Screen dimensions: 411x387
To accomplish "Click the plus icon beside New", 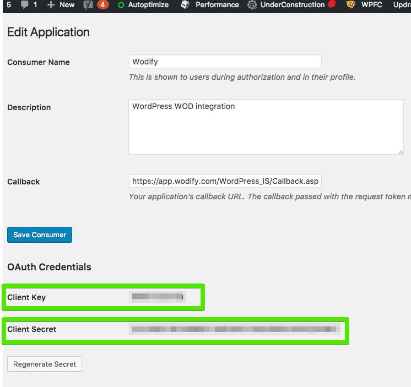I will click(51, 5).
